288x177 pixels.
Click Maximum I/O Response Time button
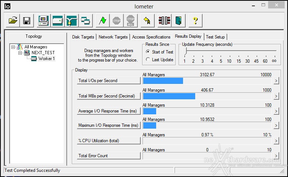pos(109,125)
